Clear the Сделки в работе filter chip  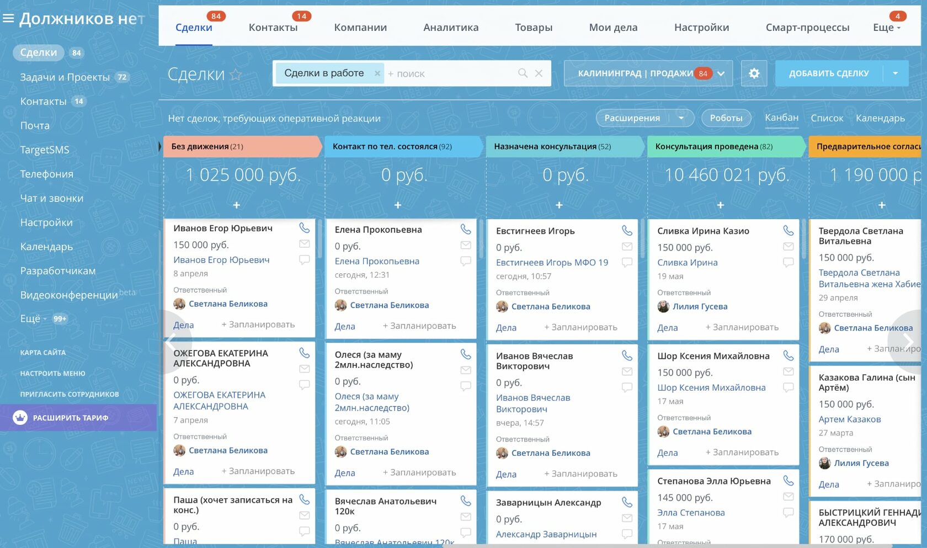point(377,72)
